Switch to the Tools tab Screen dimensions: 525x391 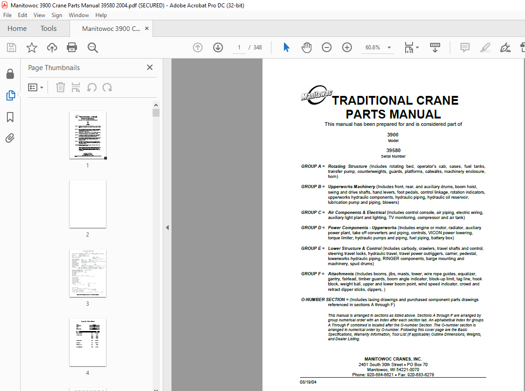(48, 29)
